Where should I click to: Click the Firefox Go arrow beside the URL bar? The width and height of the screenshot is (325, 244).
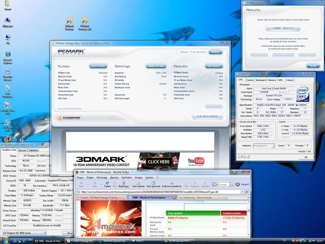click(247, 192)
